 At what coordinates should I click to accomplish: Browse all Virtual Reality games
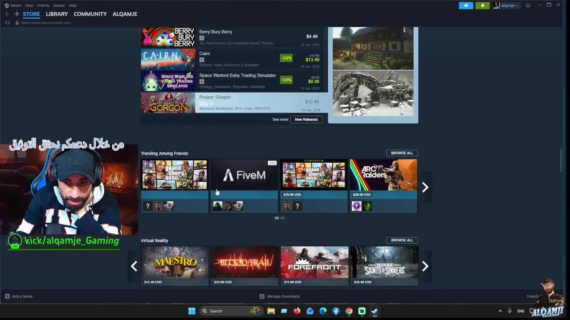tap(402, 240)
